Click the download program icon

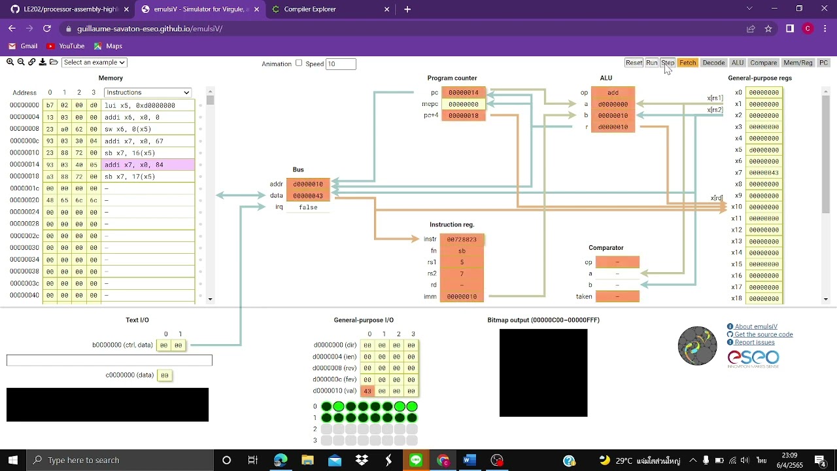tap(43, 62)
